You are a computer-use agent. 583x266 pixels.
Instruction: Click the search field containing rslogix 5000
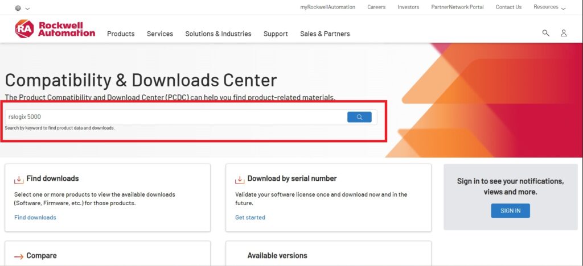(171, 117)
